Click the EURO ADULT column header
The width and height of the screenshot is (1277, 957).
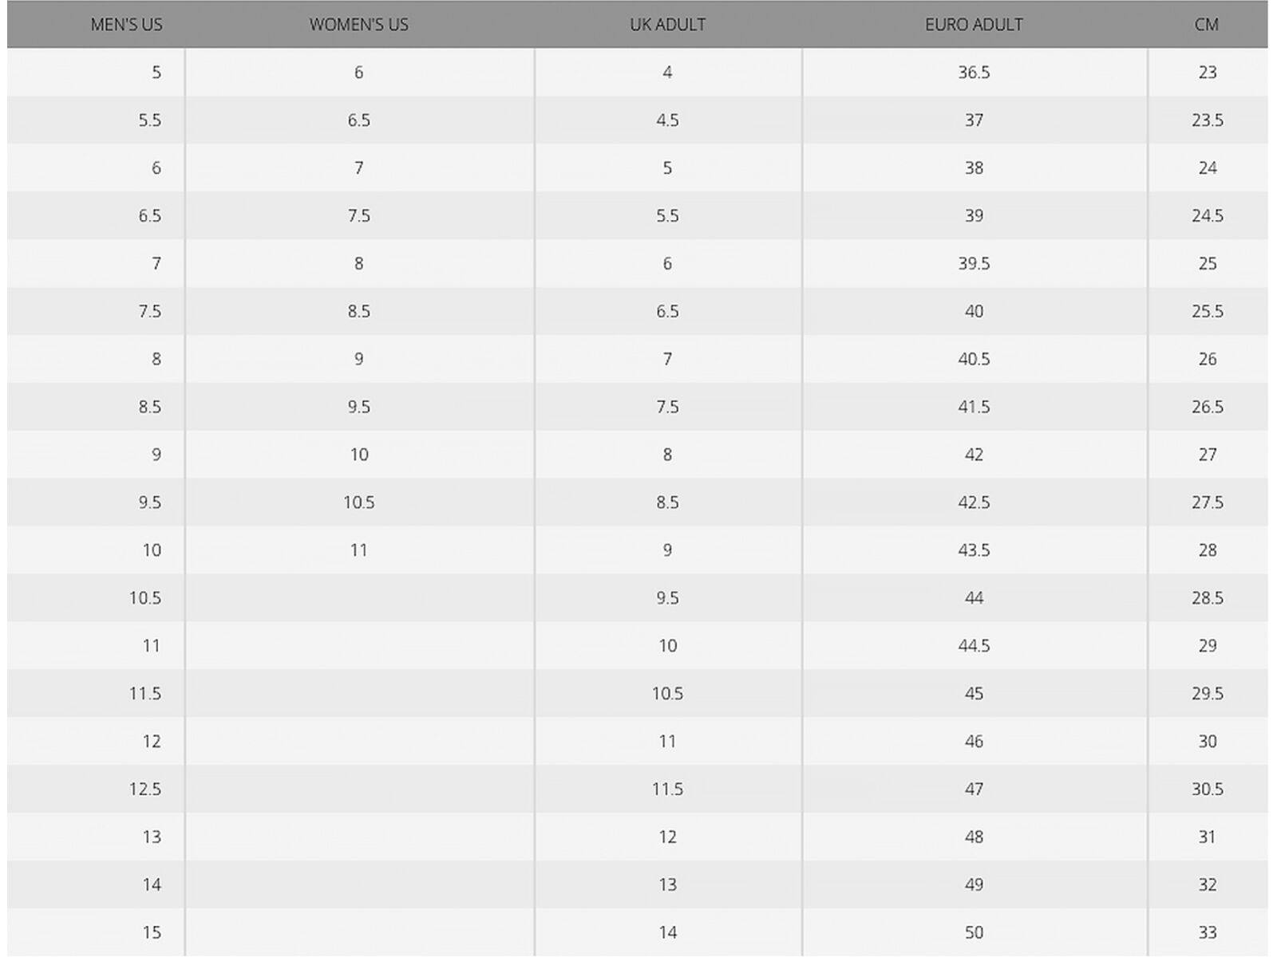(x=975, y=25)
